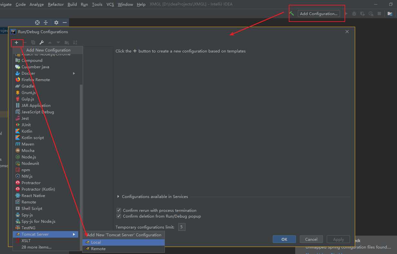This screenshot has width=397, height=254.
Task: Click the Add Configuration... button
Action: [x=318, y=14]
